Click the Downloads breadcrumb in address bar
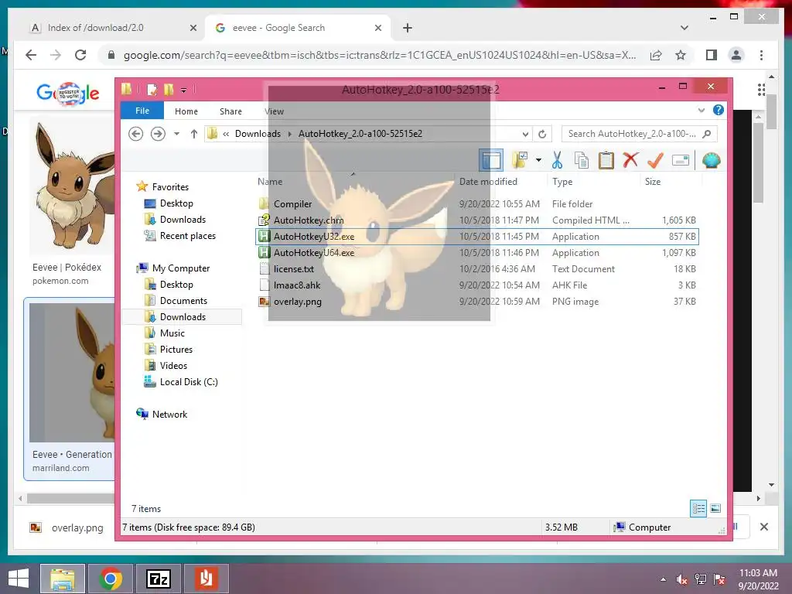The width and height of the screenshot is (792, 594). coord(258,134)
